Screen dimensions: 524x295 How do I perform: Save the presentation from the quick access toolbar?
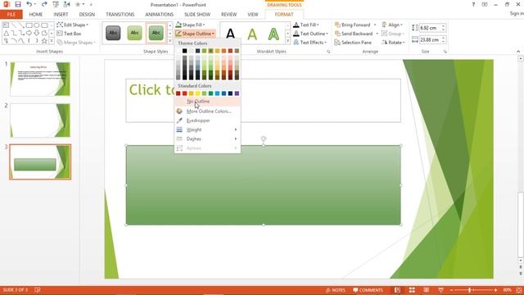[18, 4]
